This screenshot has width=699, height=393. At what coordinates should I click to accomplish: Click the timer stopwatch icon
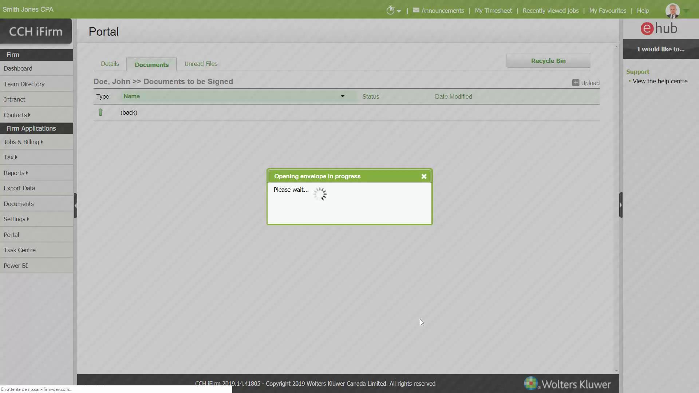coord(390,10)
